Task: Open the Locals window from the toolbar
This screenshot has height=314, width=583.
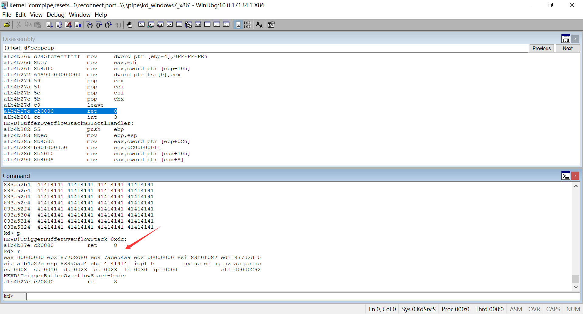Action: coord(160,25)
